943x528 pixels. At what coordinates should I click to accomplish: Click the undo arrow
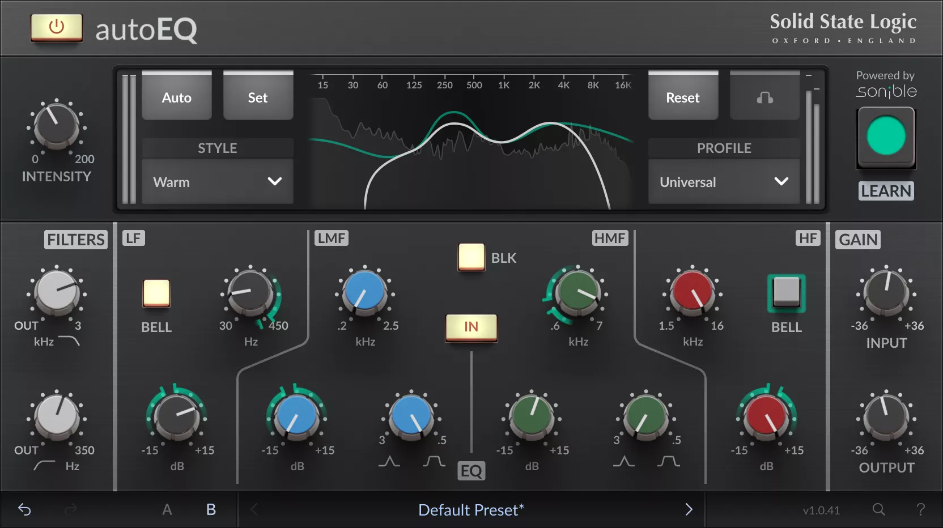pyautogui.click(x=24, y=509)
